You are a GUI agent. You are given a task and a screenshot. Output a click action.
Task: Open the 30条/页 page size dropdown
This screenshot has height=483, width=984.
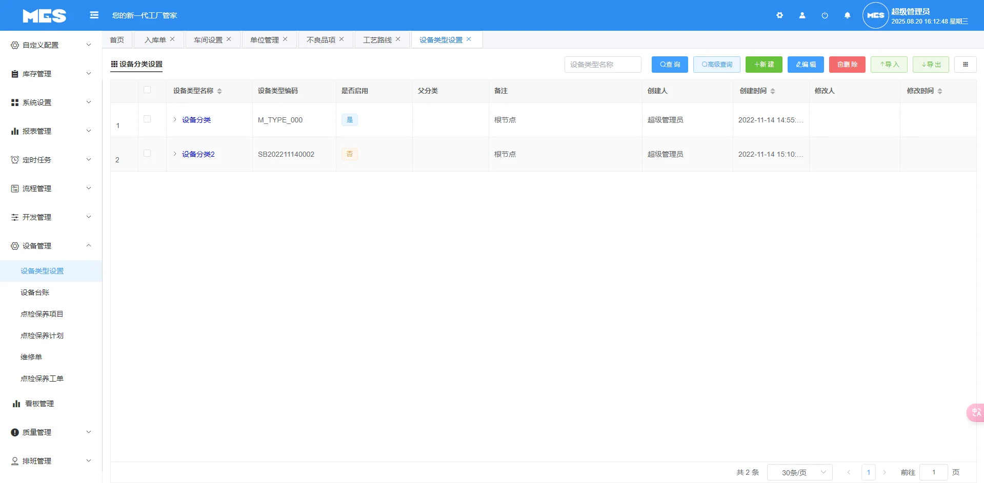coord(800,472)
